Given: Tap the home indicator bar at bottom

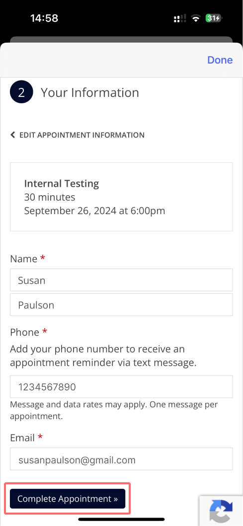Looking at the screenshot, I should pyautogui.click(x=121, y=519).
